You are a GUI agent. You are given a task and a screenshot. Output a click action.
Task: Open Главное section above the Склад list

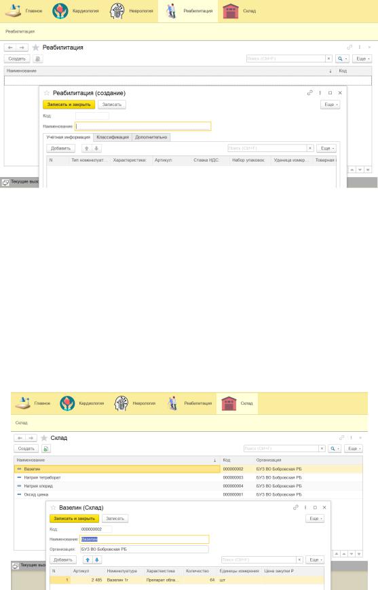33,403
